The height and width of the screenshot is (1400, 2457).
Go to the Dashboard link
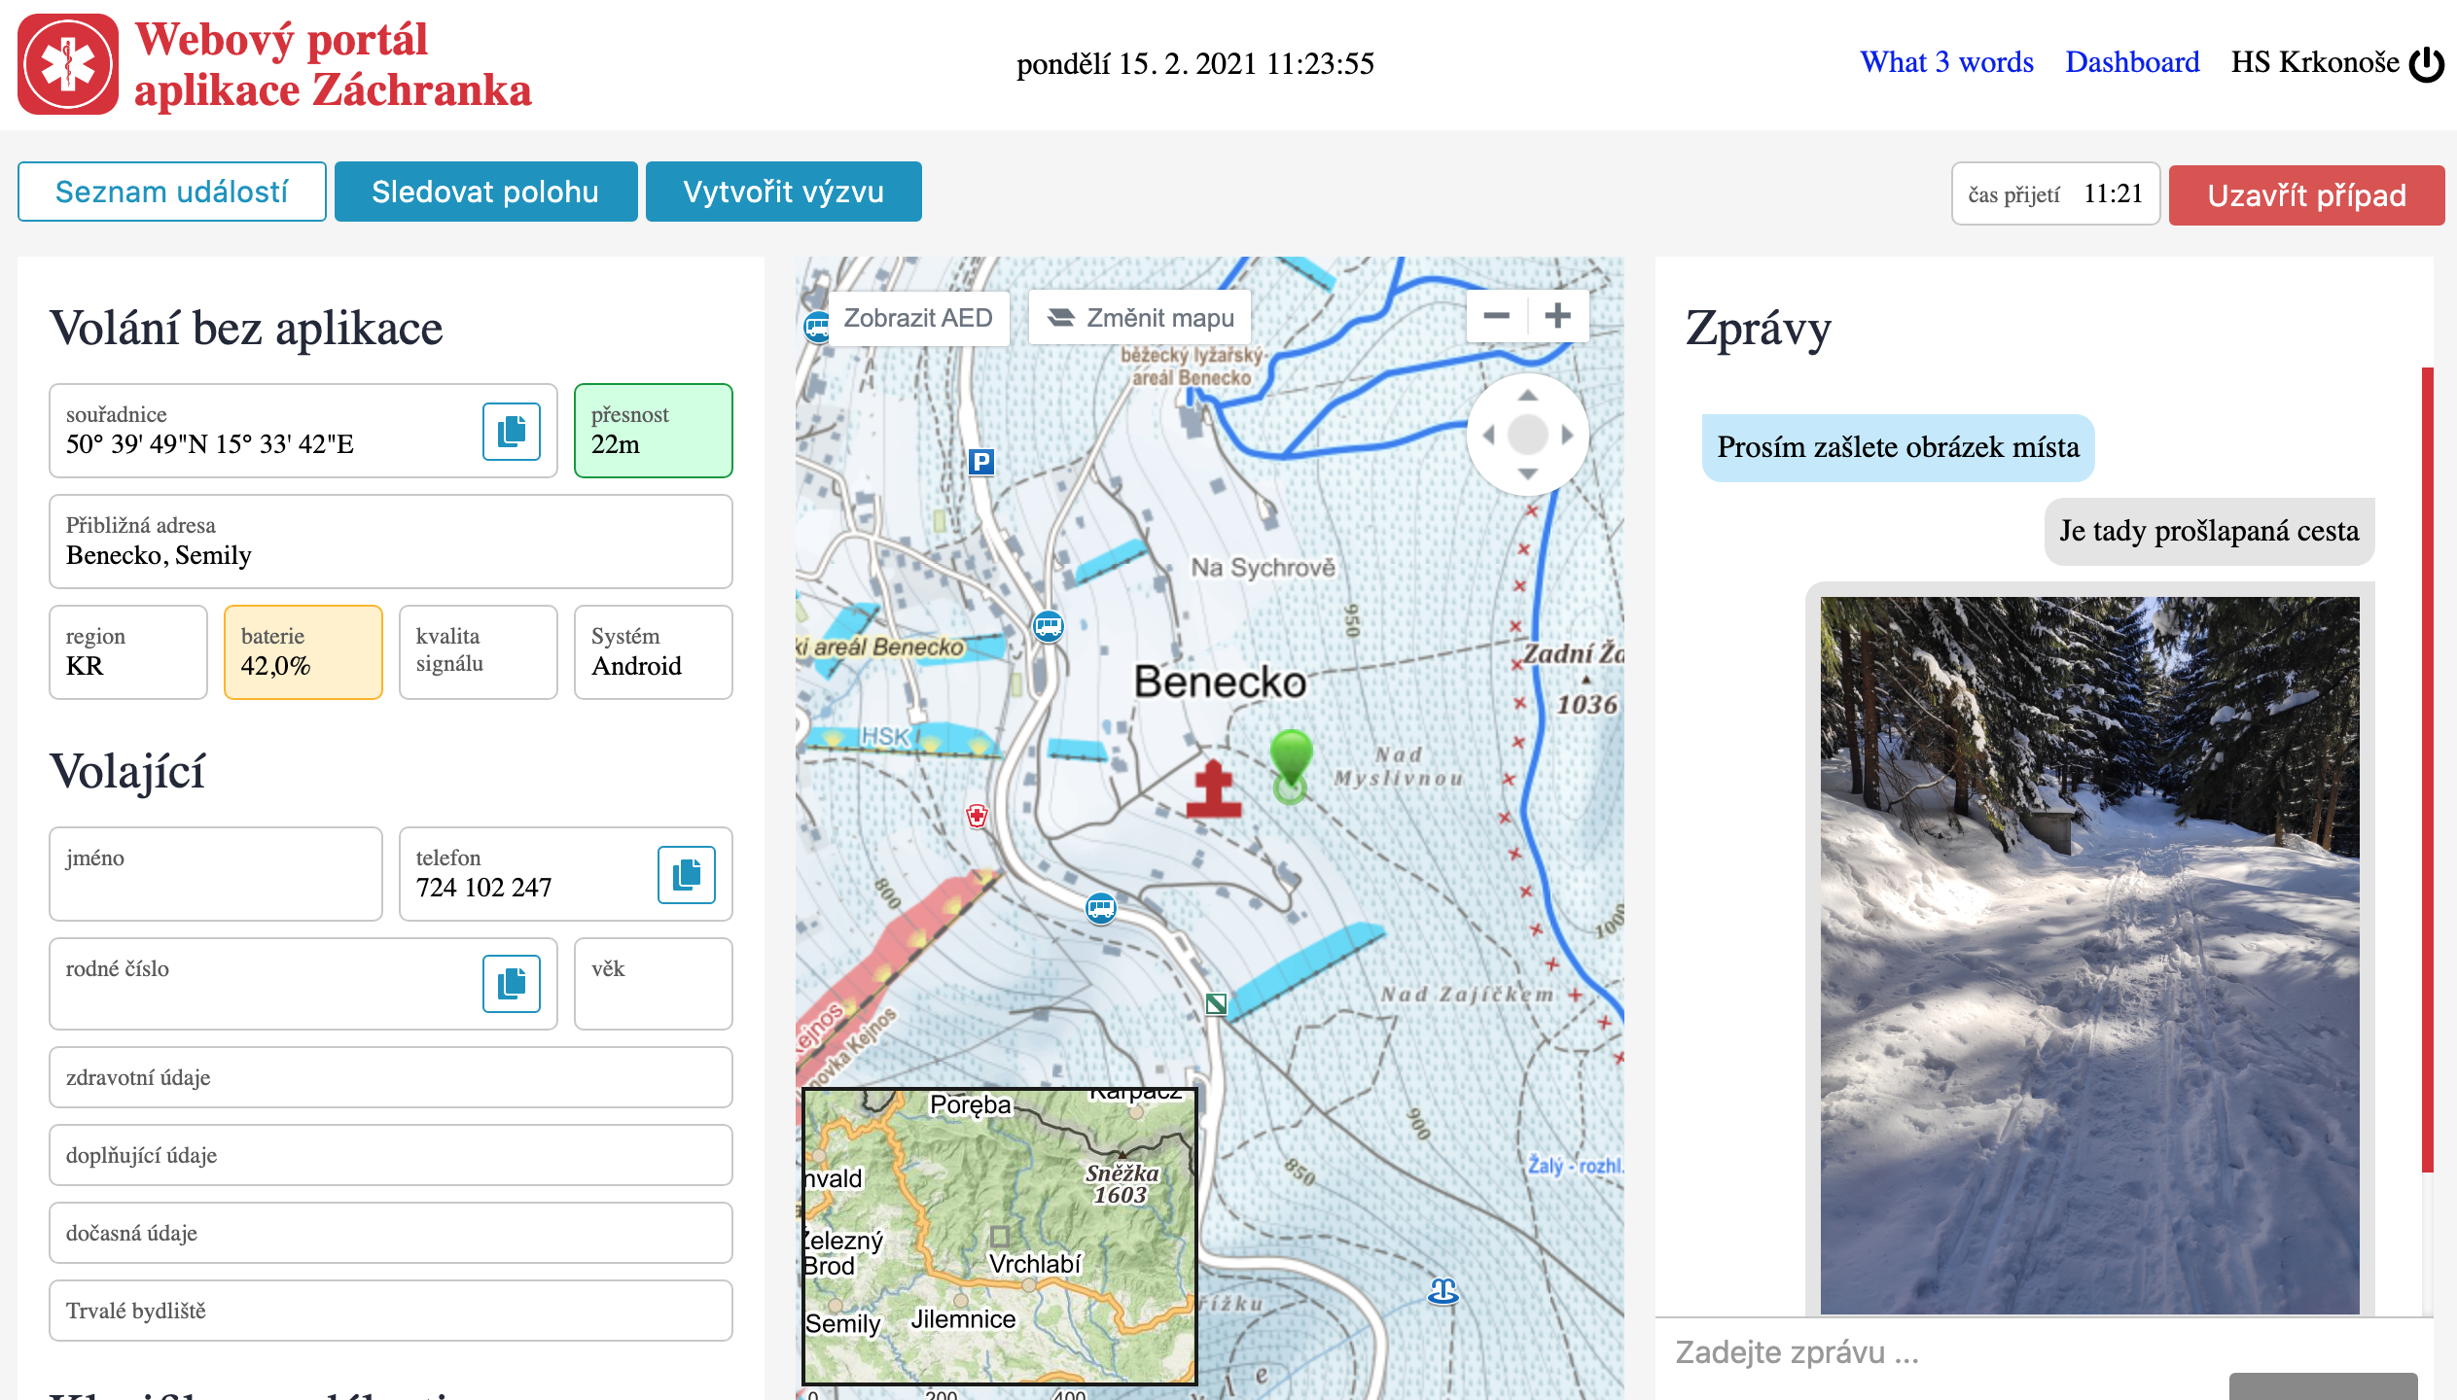click(x=2133, y=62)
